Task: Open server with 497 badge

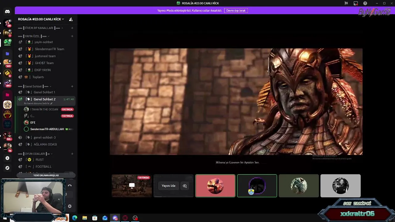Action: (x=7, y=83)
